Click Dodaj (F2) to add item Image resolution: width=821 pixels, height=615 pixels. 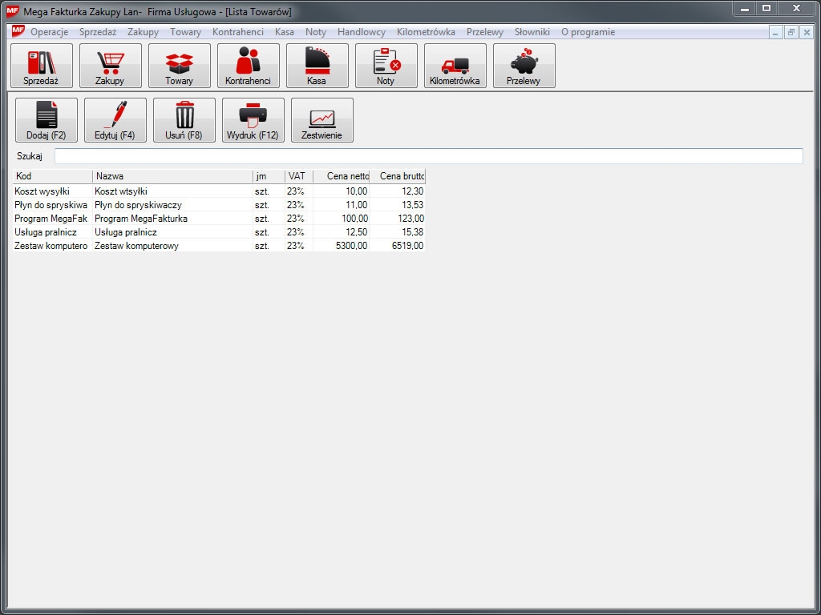[47, 120]
